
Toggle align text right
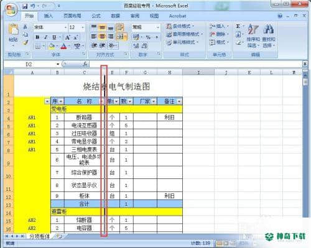[x=111, y=37]
